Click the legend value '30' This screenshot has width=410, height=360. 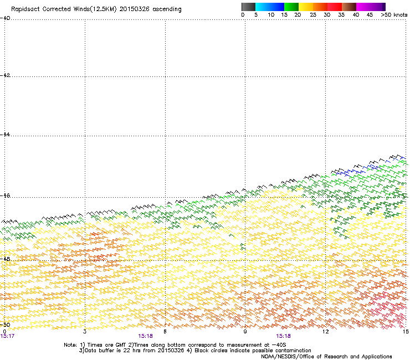point(327,14)
